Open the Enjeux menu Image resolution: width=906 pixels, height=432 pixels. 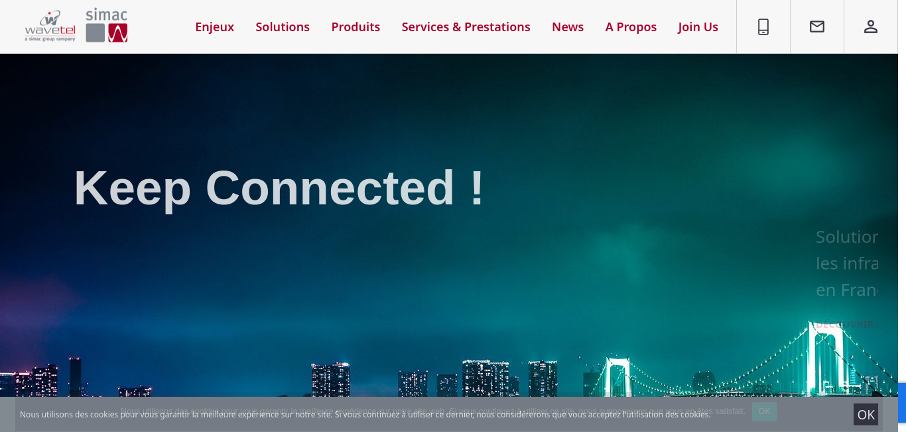[x=214, y=27]
